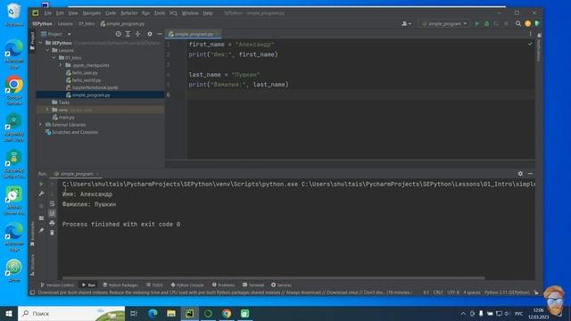571x321 pixels.
Task: Open Problems tool window
Action: pos(224,285)
